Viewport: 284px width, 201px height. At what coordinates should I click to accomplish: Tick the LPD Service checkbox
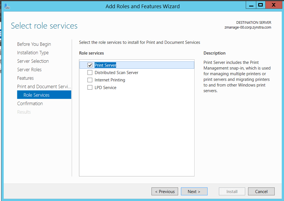click(x=90, y=88)
